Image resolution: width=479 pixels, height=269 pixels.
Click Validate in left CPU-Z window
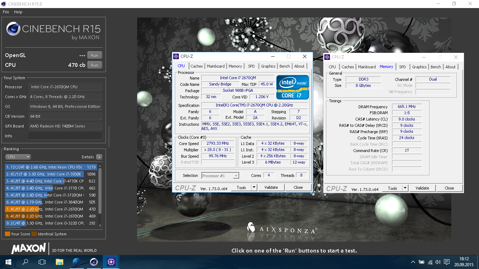point(271,188)
